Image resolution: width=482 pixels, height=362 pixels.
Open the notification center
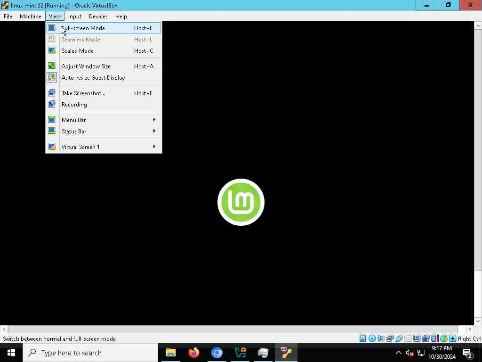coord(467,353)
